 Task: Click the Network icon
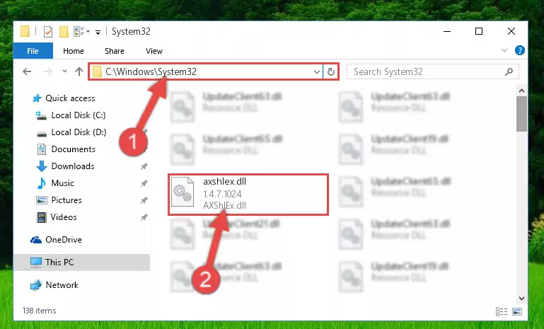pyautogui.click(x=36, y=285)
